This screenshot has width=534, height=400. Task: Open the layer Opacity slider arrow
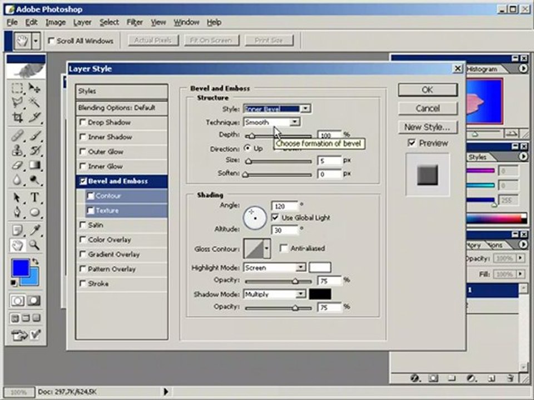pyautogui.click(x=520, y=258)
